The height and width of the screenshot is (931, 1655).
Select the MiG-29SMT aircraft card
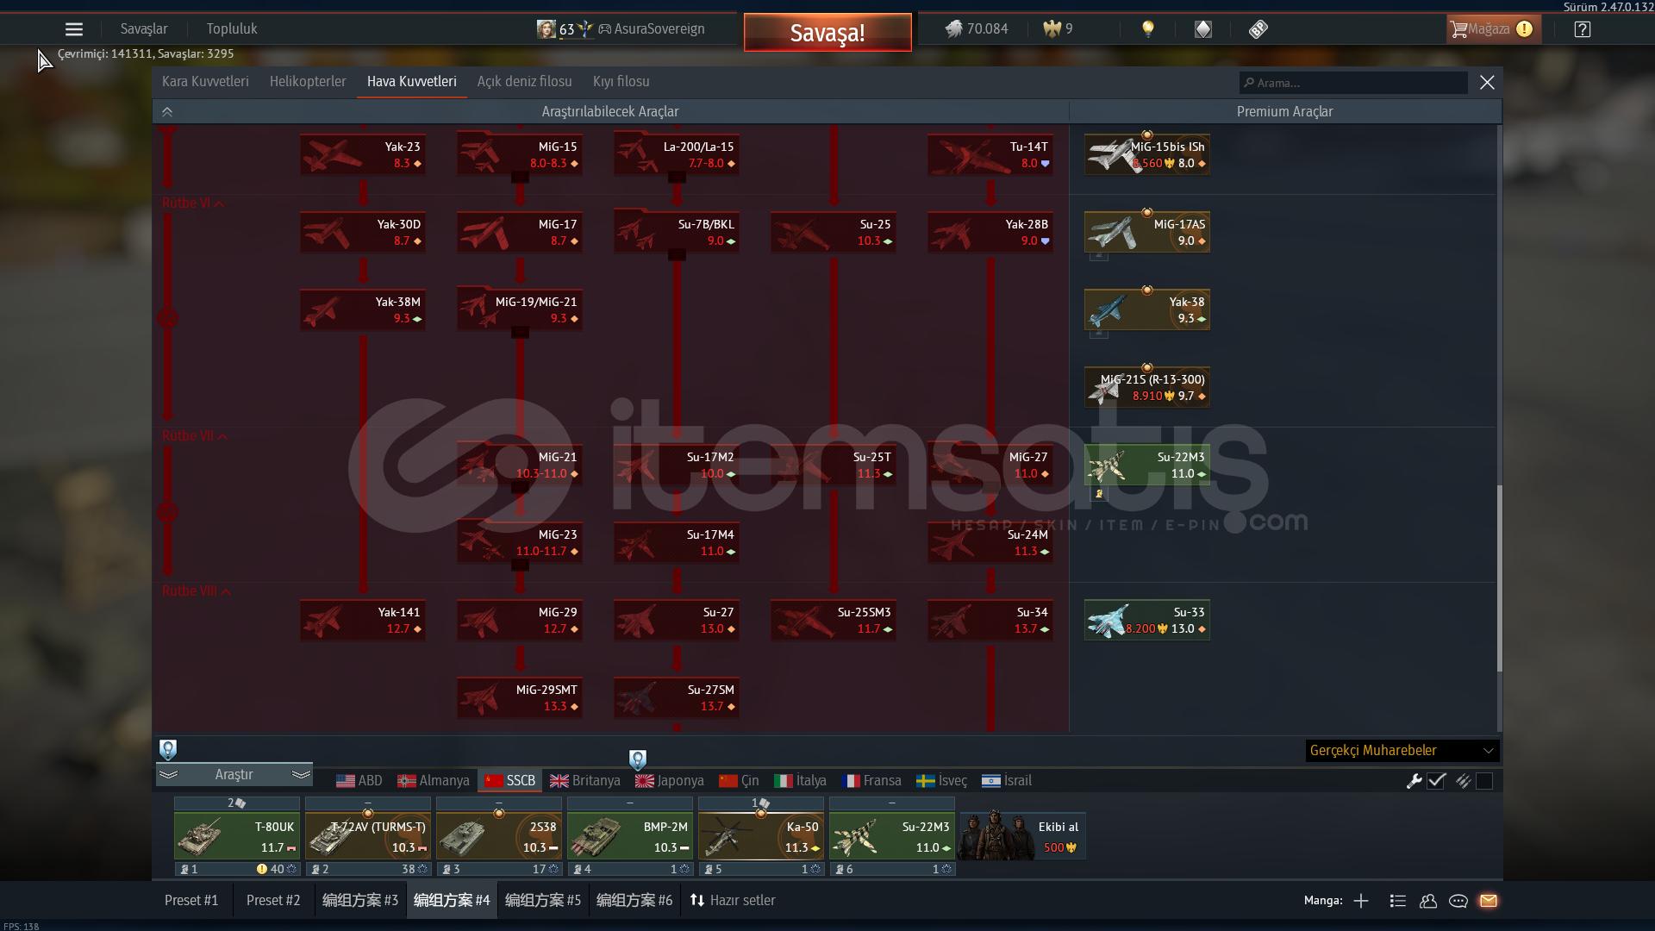click(x=520, y=698)
